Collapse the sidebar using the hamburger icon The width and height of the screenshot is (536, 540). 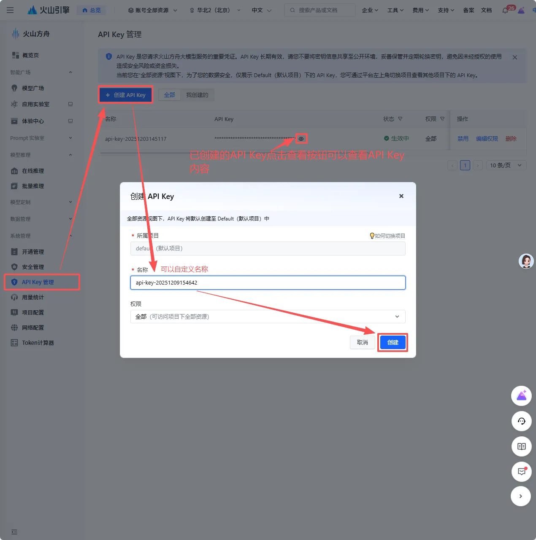tap(10, 10)
